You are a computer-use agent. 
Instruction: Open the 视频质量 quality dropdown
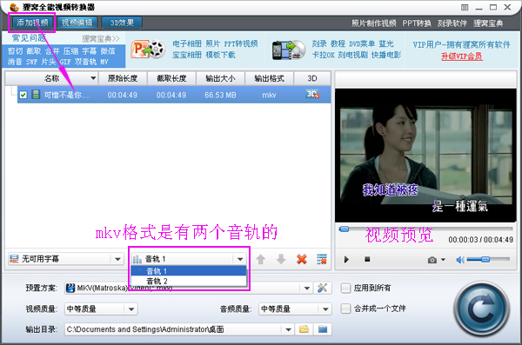tap(131, 309)
